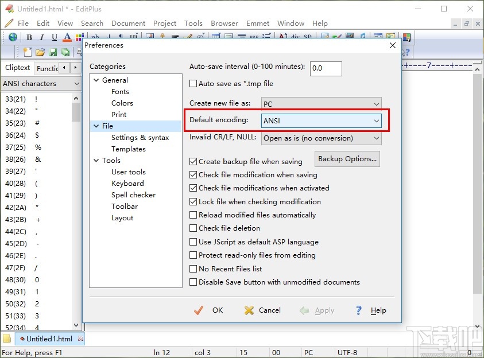
Task: Click the Save All toolbar icon
Action: 65,52
